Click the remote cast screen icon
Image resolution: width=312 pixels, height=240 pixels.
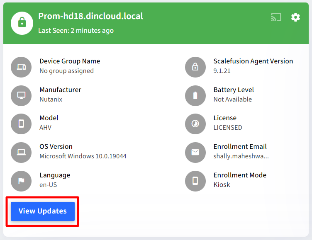[276, 17]
